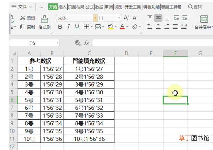Switch to the 插入 (Insert) tab

pos(62,7)
